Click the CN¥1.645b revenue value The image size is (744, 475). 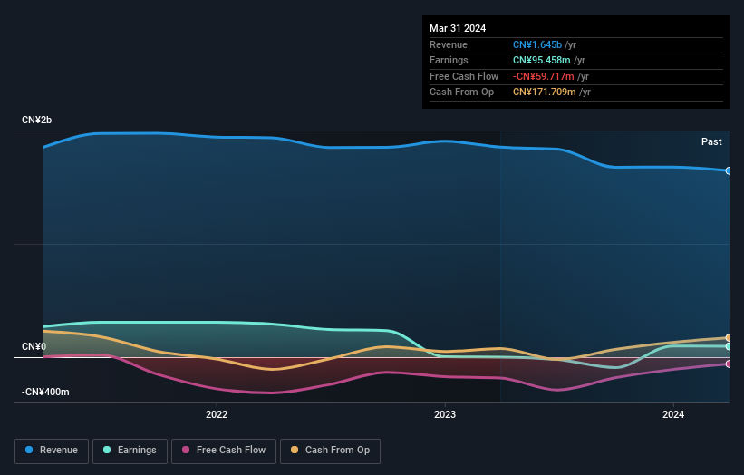537,44
